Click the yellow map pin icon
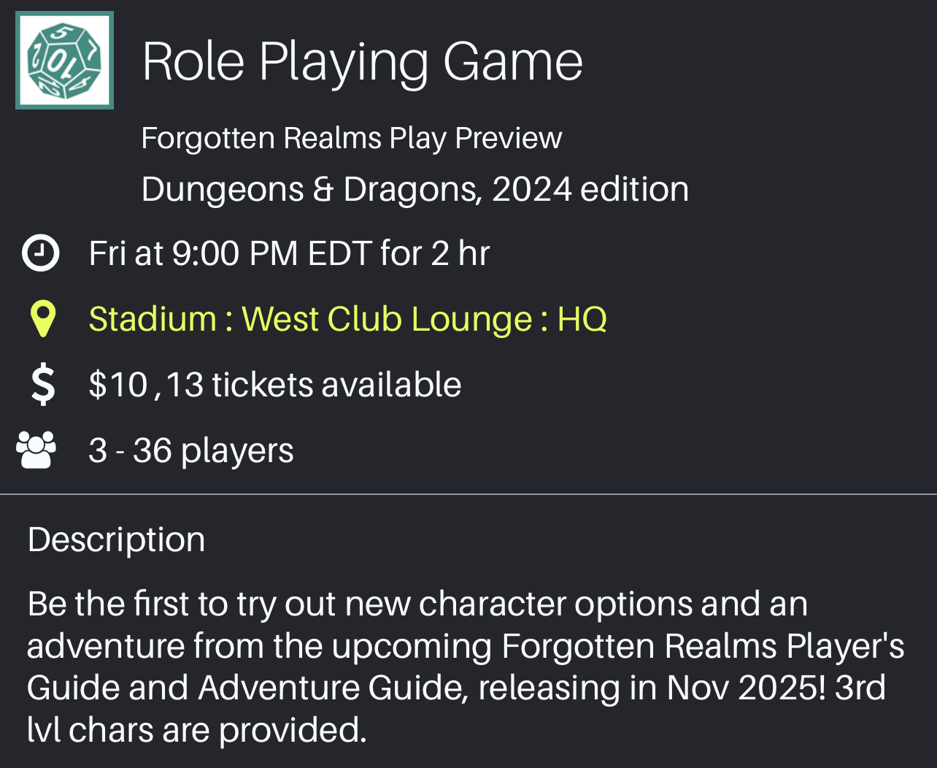 [x=42, y=319]
